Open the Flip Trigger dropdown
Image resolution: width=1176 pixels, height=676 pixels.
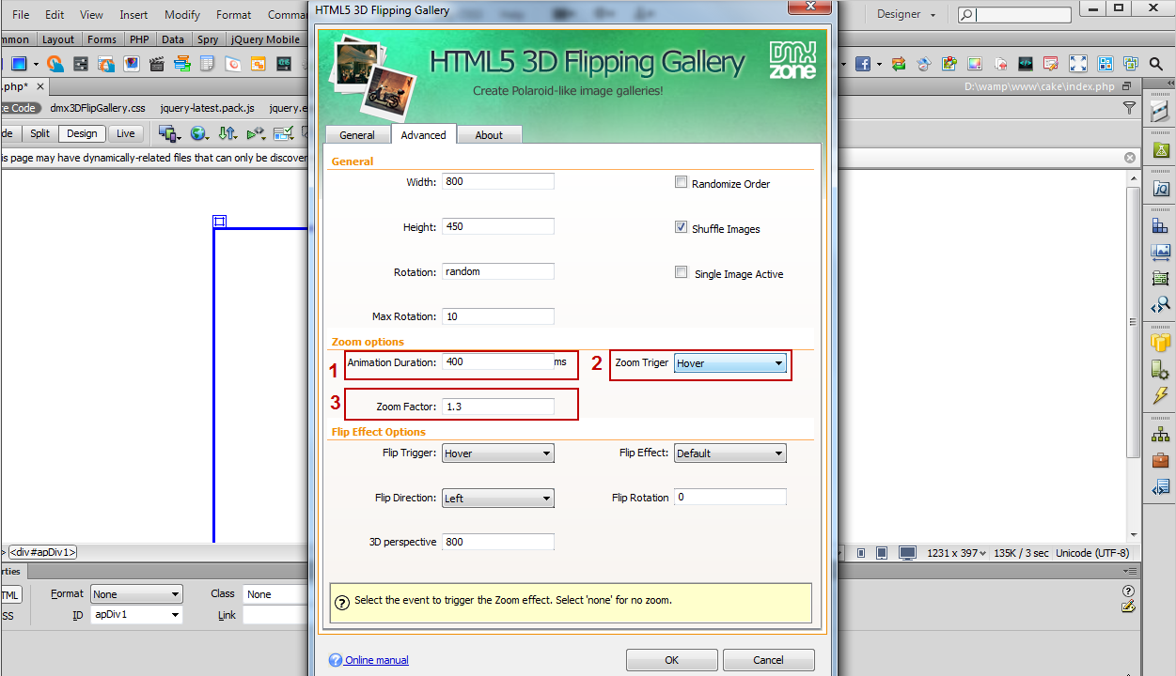point(498,453)
